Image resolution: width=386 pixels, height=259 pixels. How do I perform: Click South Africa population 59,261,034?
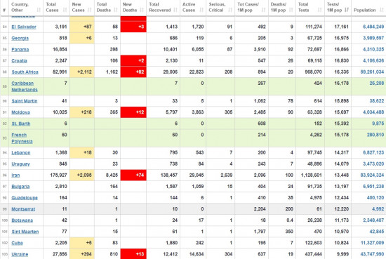[x=372, y=72]
